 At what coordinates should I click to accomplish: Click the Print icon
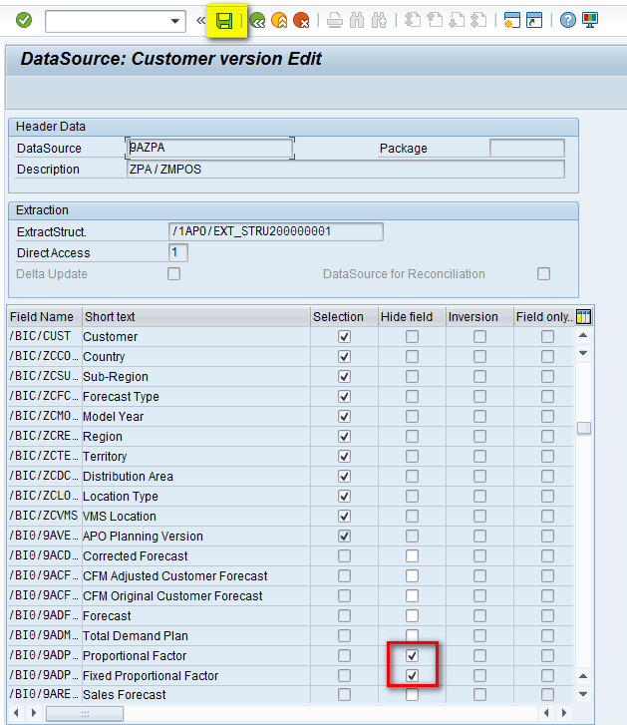(335, 20)
